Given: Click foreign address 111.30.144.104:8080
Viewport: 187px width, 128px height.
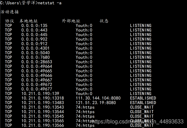Looking at the screenshot, I should click(98, 98).
